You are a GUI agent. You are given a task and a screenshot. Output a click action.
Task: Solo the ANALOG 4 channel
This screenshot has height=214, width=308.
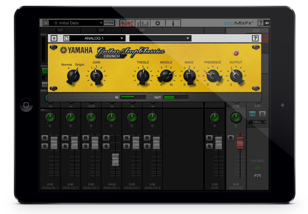point(106,146)
